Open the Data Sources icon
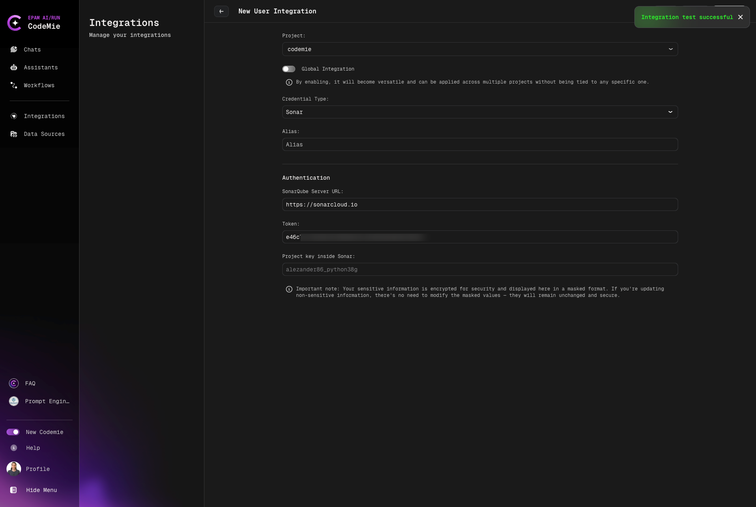The width and height of the screenshot is (756, 507). click(14, 134)
